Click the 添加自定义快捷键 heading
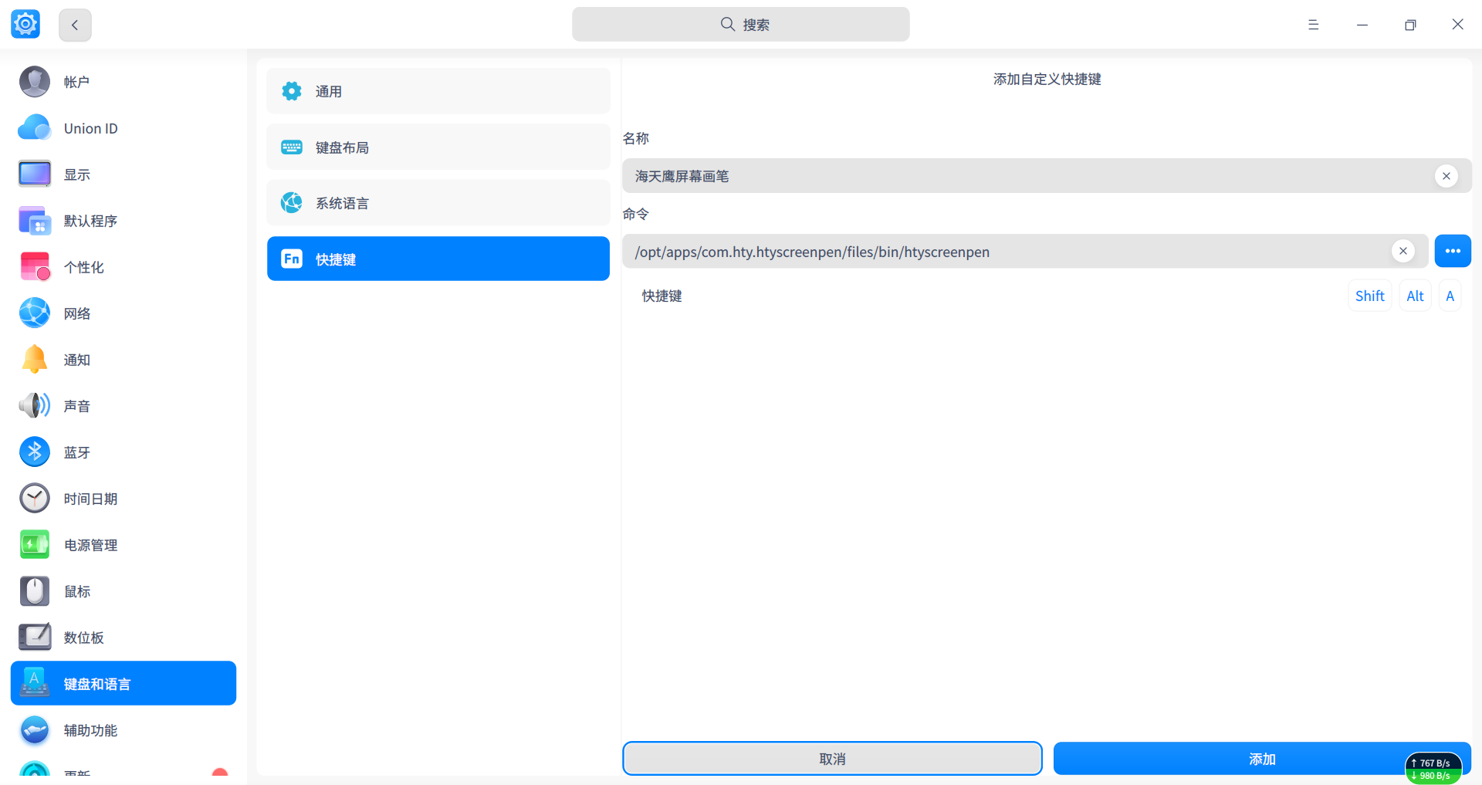 pyautogui.click(x=1047, y=79)
